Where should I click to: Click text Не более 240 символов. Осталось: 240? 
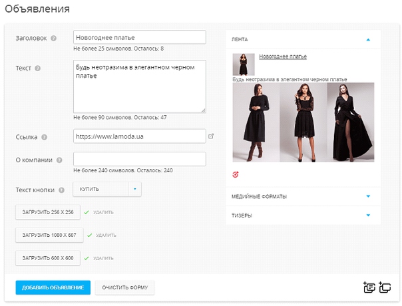click(x=123, y=170)
